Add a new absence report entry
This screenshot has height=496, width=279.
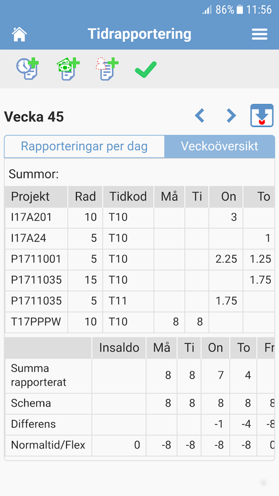pos(107,69)
